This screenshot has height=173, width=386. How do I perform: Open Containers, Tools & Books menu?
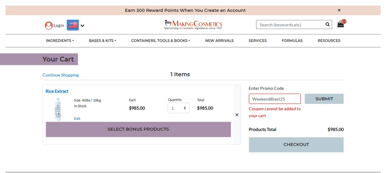161,41
